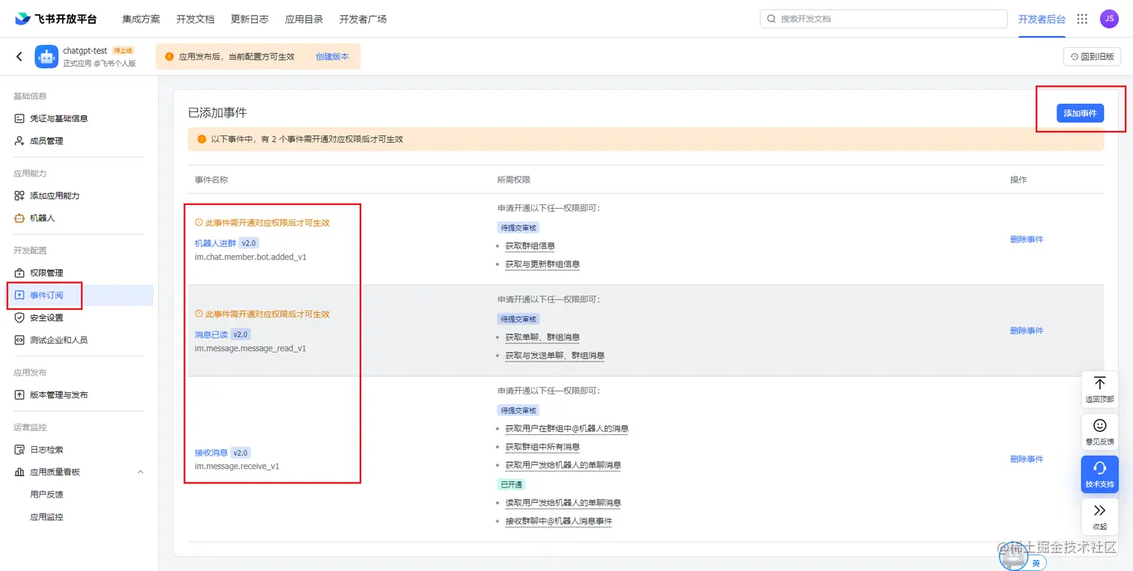1133x571 pixels.
Task: Open 测试企业和人员 in sidebar
Action: click(x=58, y=340)
